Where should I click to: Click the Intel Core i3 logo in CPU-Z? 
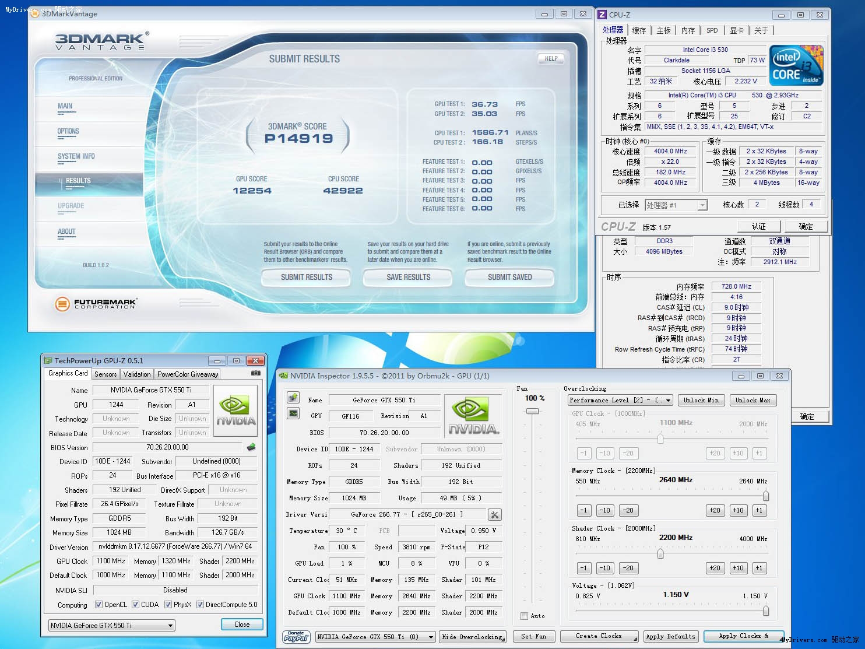tap(796, 65)
